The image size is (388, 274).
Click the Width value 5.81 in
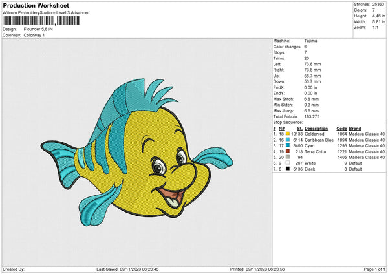click(x=379, y=22)
